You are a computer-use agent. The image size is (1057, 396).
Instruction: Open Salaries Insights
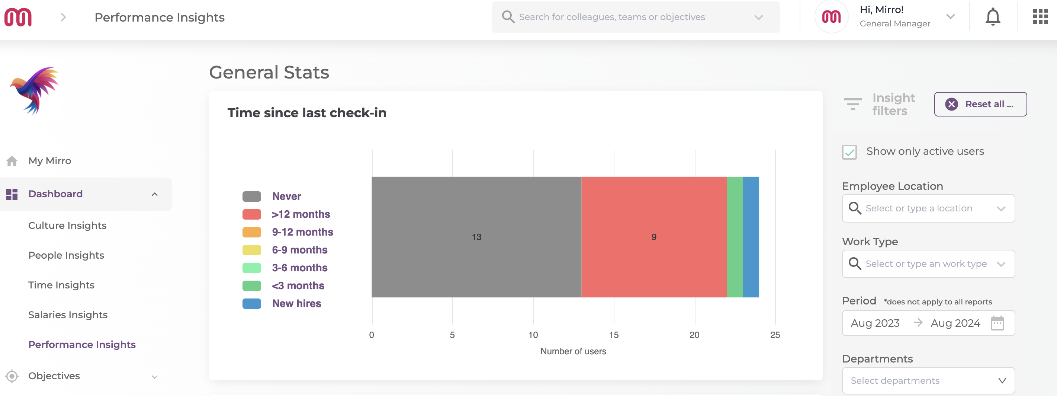[x=67, y=314]
